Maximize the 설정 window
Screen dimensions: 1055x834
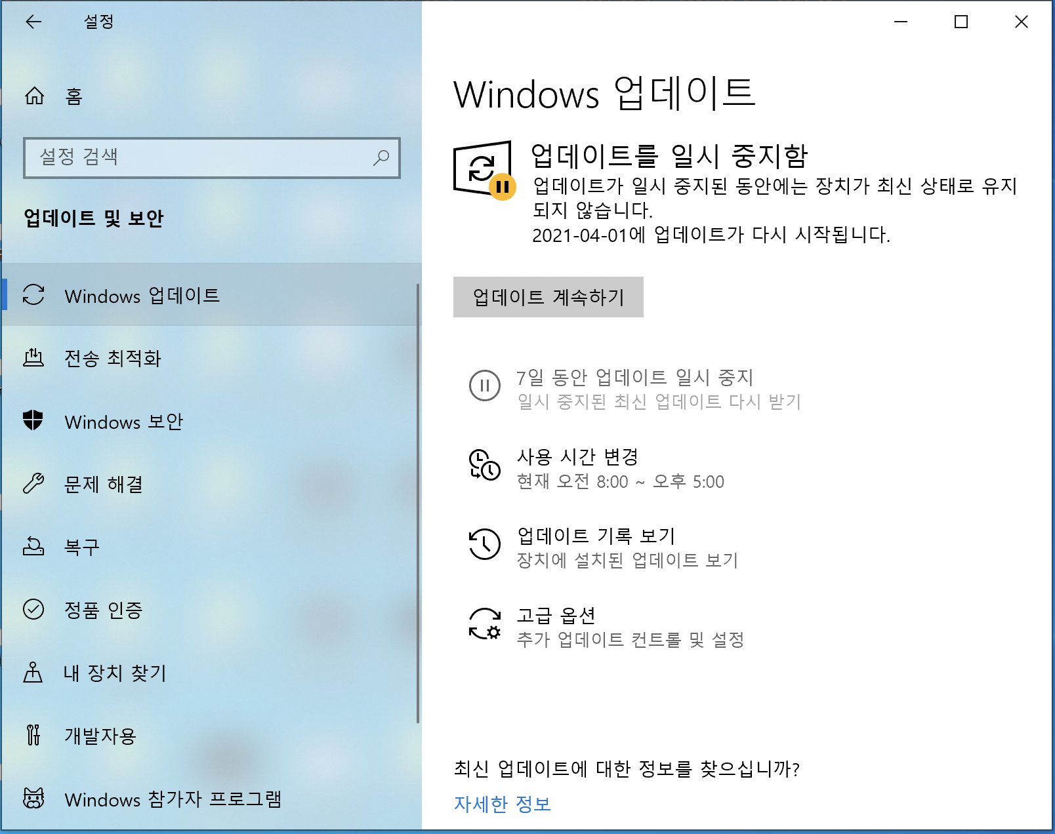pos(961,22)
